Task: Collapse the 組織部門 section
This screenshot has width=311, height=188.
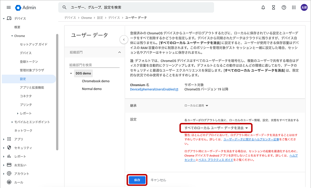Action: (119, 53)
